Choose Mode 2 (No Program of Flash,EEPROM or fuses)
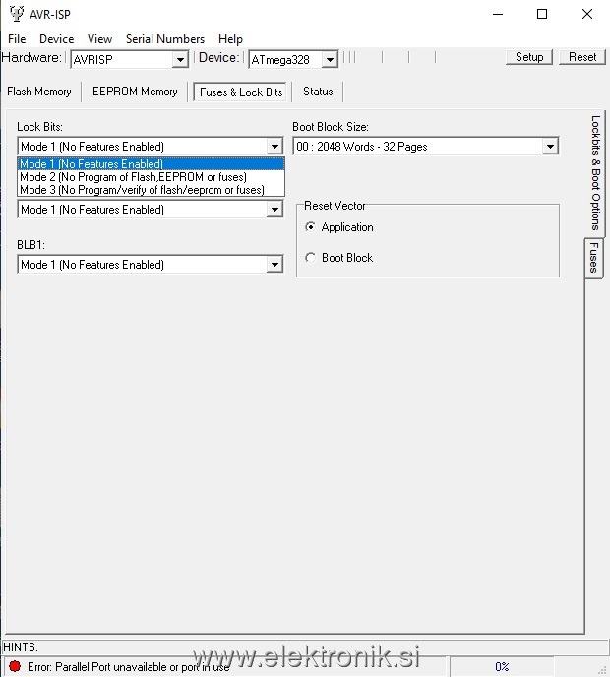This screenshot has width=610, height=677. pos(151,177)
